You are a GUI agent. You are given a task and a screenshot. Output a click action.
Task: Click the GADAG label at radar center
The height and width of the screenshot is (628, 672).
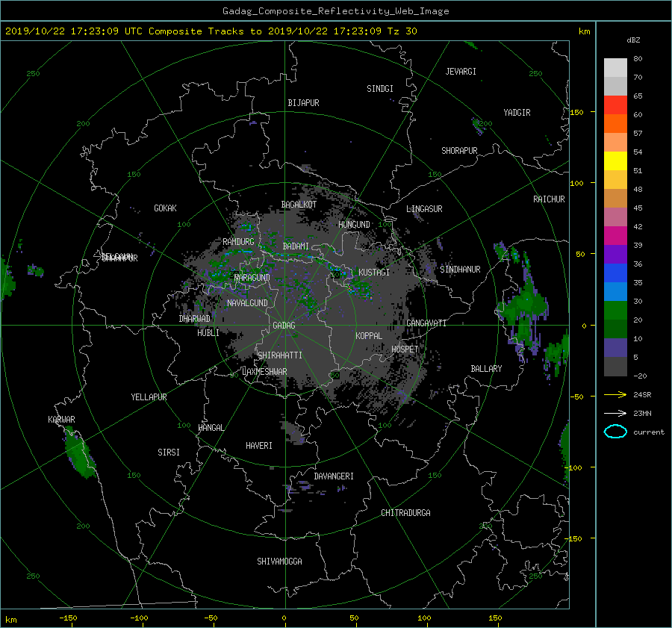284,326
